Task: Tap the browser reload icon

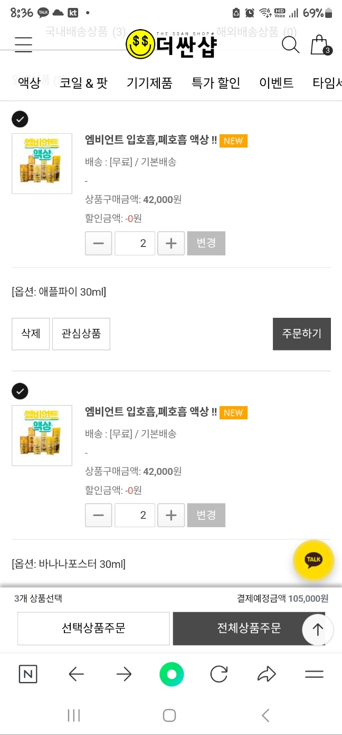Action: point(218,674)
